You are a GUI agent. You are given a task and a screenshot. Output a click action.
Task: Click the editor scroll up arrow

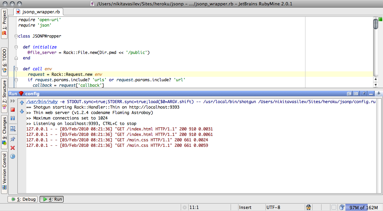[x=376, y=79]
